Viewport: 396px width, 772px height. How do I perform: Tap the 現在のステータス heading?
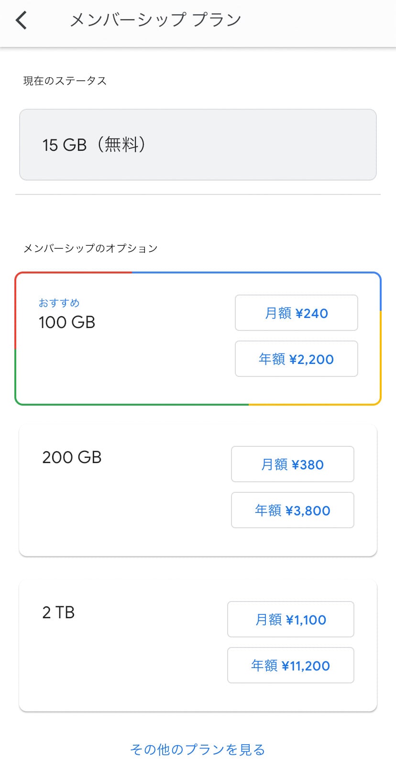[65, 81]
